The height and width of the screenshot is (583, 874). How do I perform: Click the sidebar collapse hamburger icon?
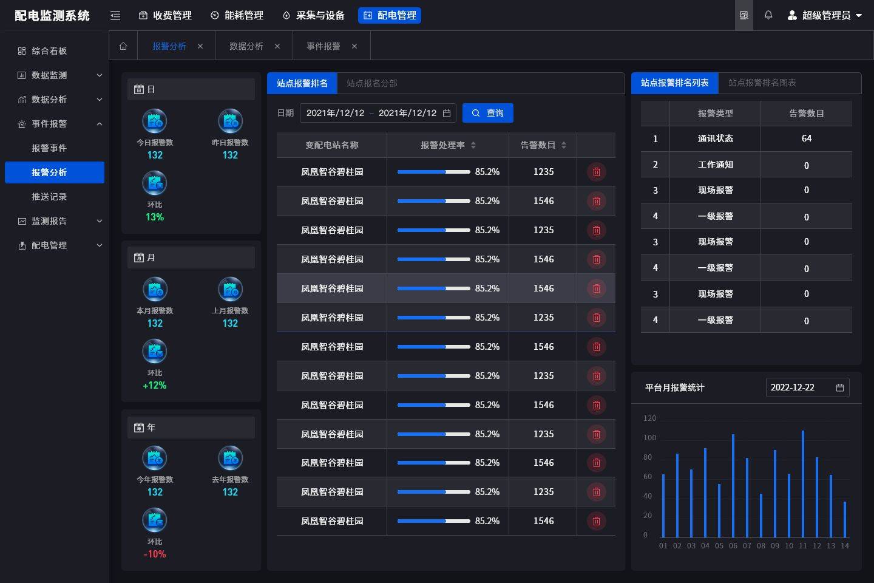(115, 16)
